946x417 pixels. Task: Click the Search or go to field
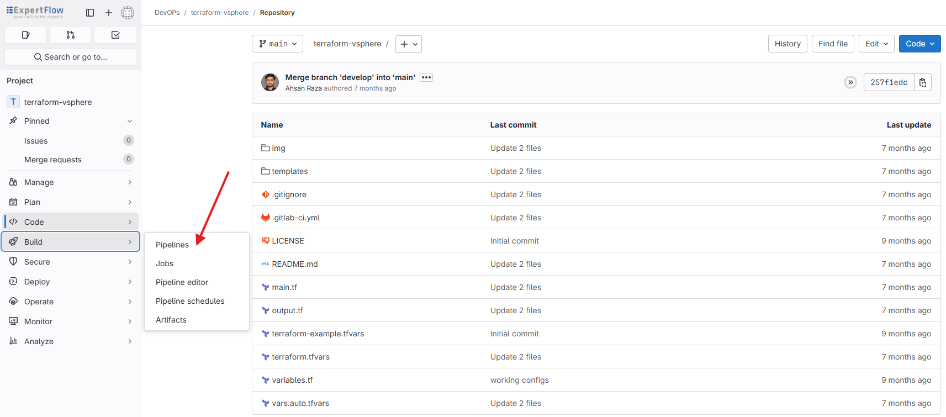71,57
